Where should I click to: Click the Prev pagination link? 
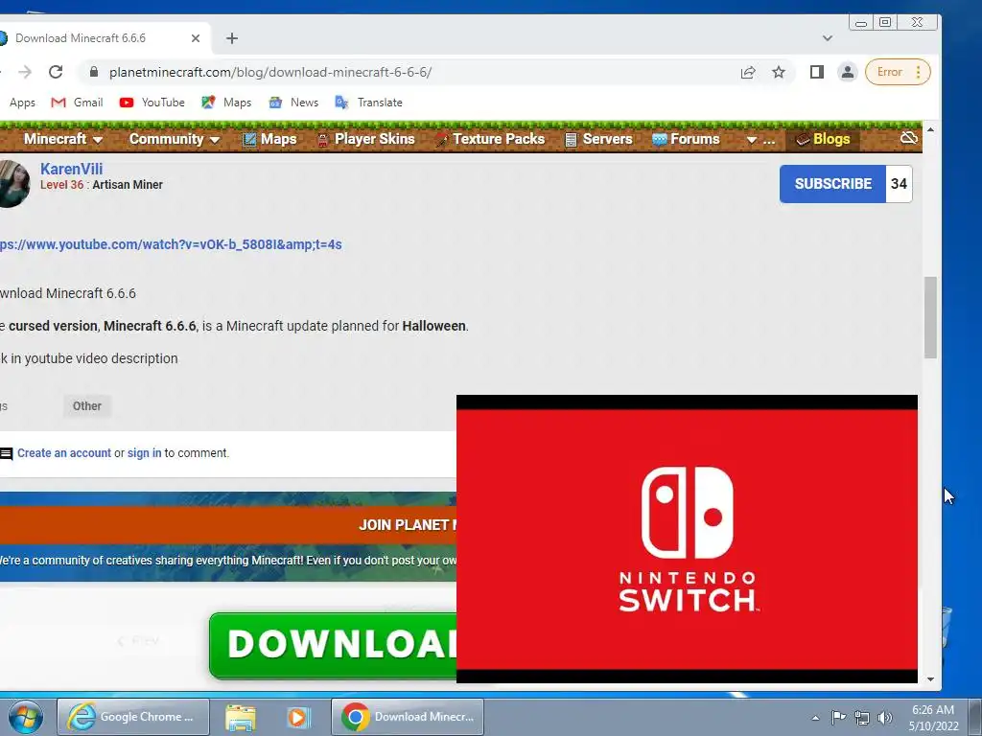(x=138, y=641)
